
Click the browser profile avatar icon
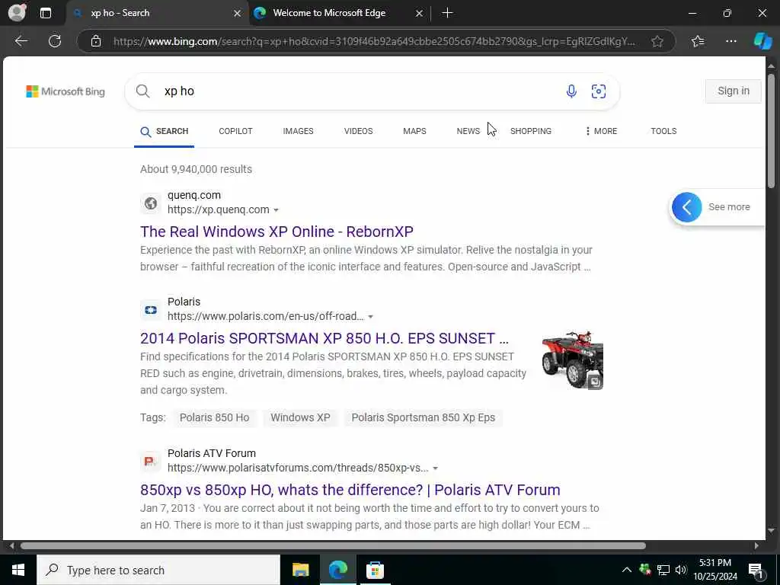(17, 12)
